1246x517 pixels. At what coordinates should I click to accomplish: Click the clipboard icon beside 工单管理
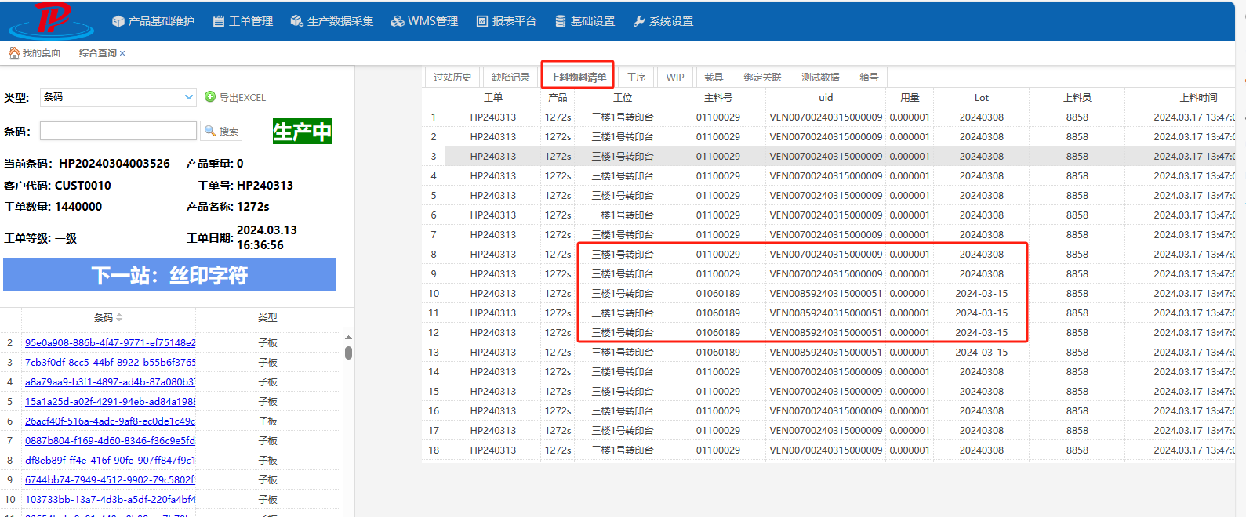[x=219, y=21]
